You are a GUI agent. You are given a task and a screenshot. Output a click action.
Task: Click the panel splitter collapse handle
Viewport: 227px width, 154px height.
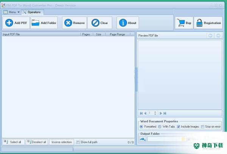[136, 79]
